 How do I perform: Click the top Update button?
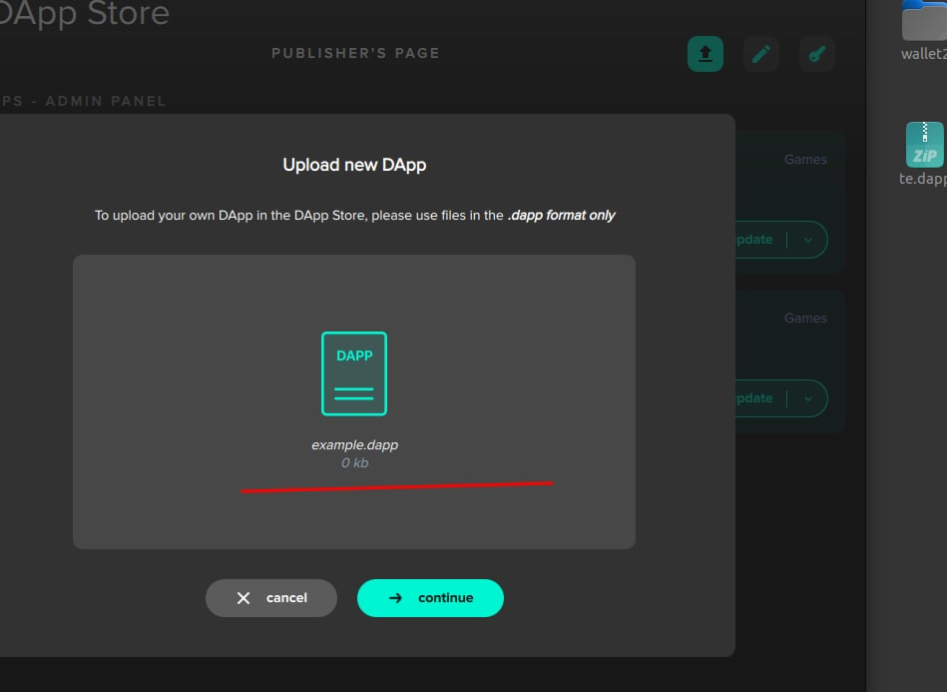758,240
